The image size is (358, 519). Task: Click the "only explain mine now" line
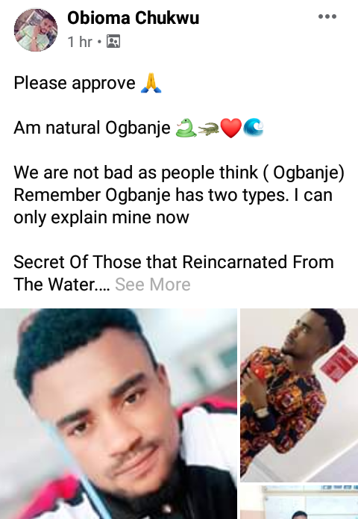pyautogui.click(x=101, y=217)
